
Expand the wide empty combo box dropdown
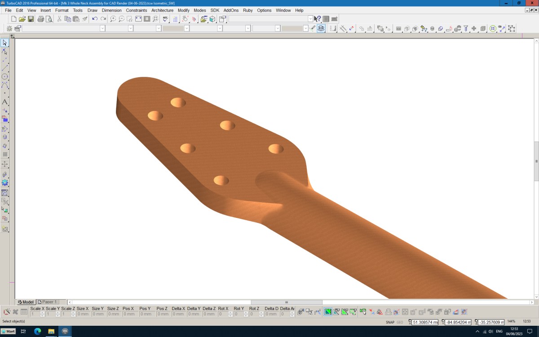tap(310, 19)
